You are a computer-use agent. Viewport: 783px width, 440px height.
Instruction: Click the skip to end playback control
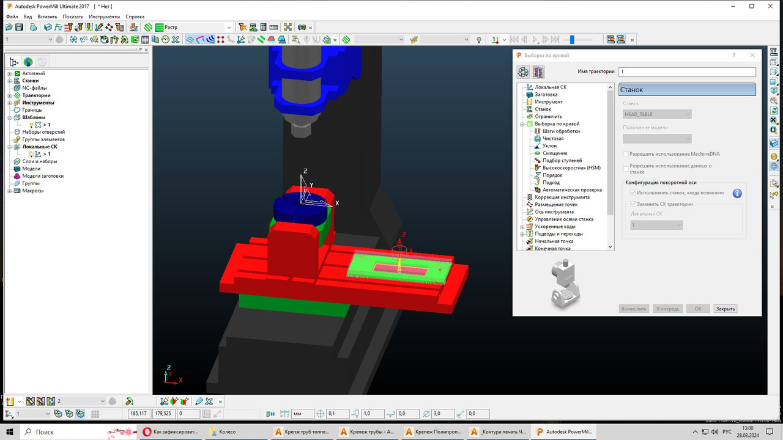[x=555, y=40]
